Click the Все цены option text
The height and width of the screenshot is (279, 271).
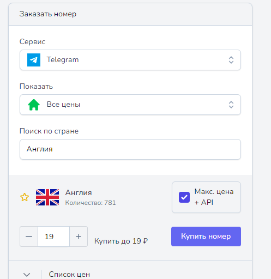[63, 105]
